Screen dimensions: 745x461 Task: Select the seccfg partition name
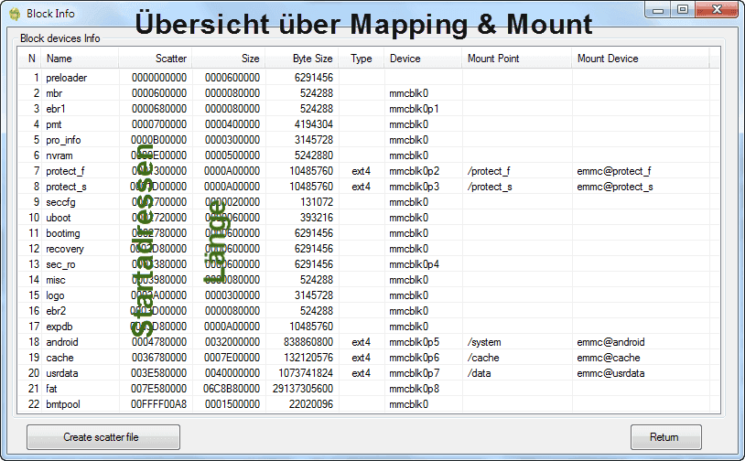pos(60,202)
